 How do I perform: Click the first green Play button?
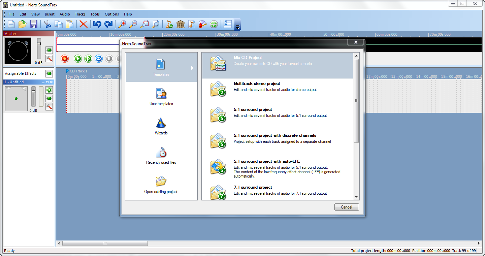point(78,59)
